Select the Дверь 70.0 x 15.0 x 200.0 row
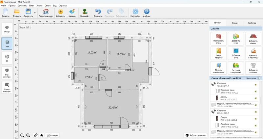Image resolution: width=263 pixels, height=139 pixels. [x=234, y=118]
